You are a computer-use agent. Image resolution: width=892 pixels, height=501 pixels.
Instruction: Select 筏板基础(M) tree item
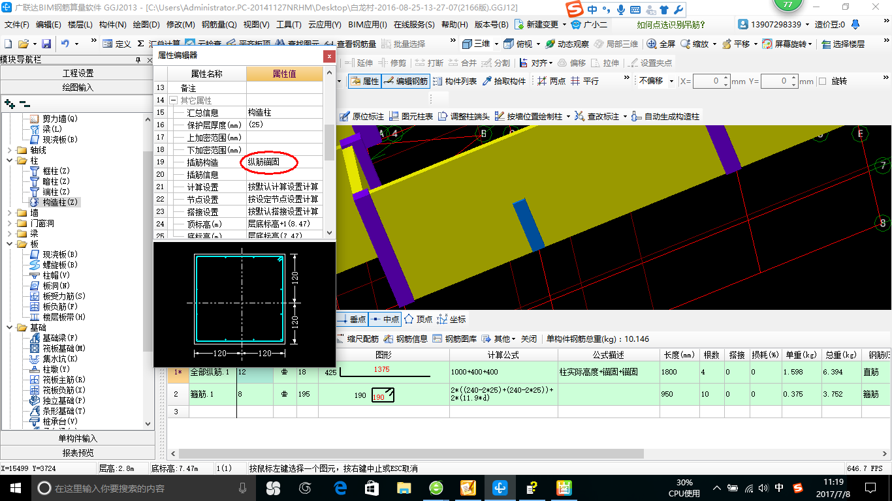[57, 348]
